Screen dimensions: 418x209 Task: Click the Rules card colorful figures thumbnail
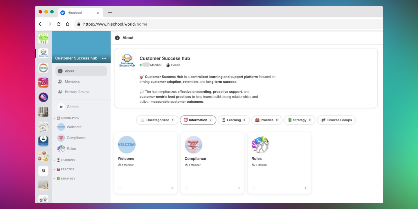point(260,145)
